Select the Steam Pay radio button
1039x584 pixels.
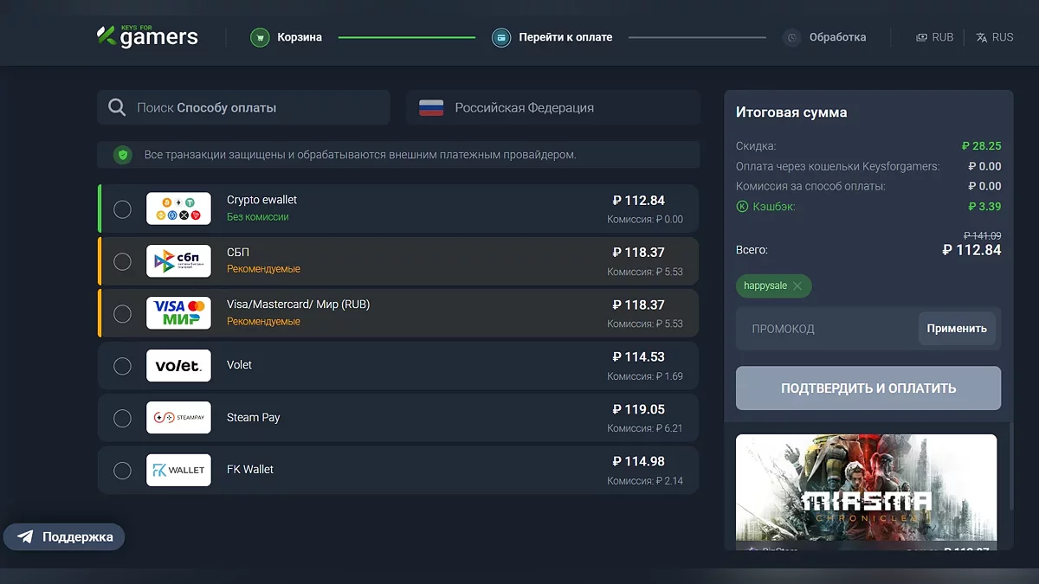pyautogui.click(x=123, y=418)
